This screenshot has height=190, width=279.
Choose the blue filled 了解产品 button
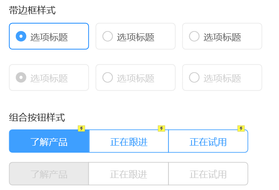49,141
